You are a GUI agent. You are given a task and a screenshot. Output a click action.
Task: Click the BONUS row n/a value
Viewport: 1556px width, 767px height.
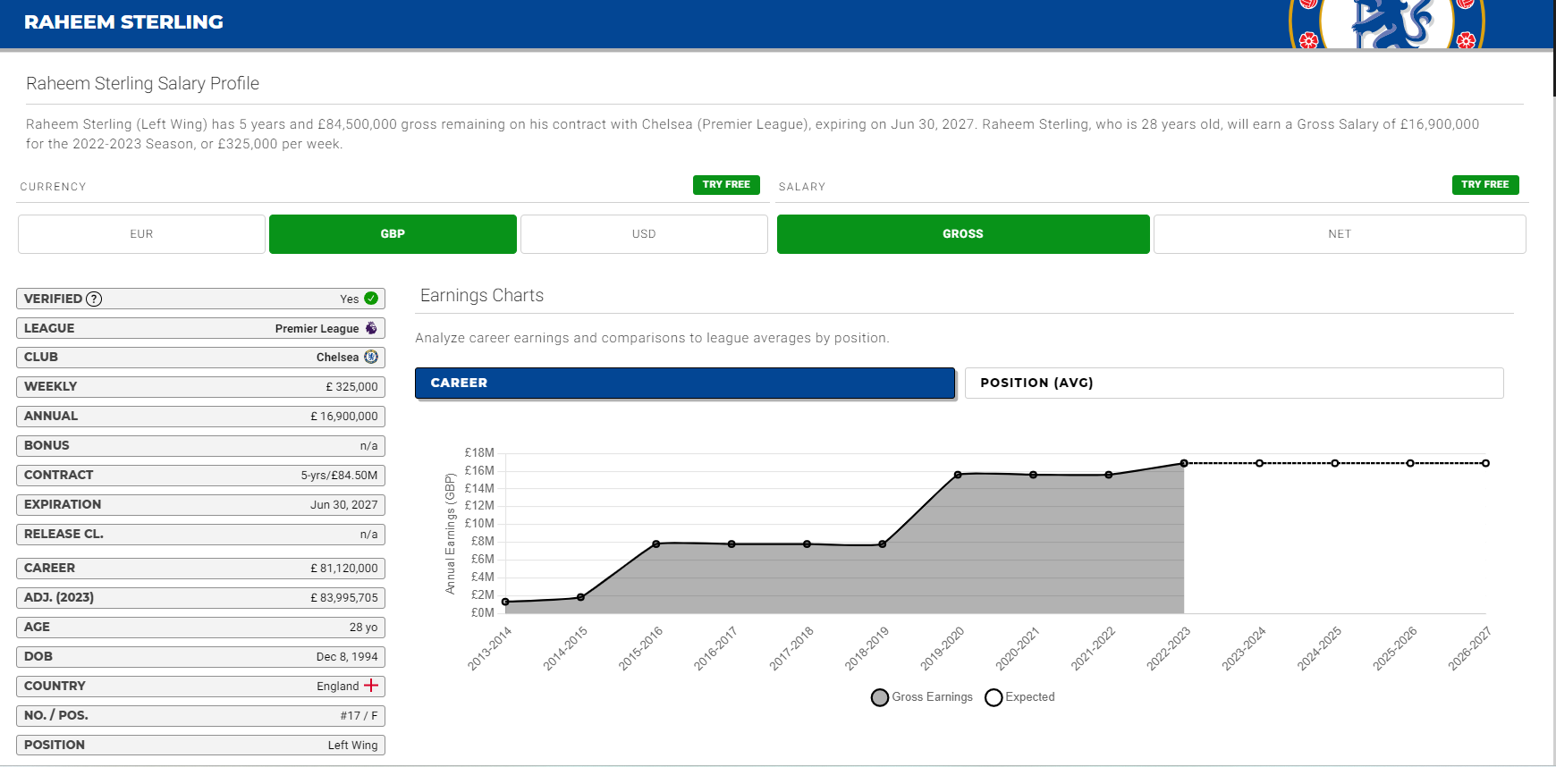(368, 445)
